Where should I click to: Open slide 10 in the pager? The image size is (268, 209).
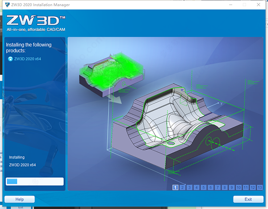(x=239, y=188)
